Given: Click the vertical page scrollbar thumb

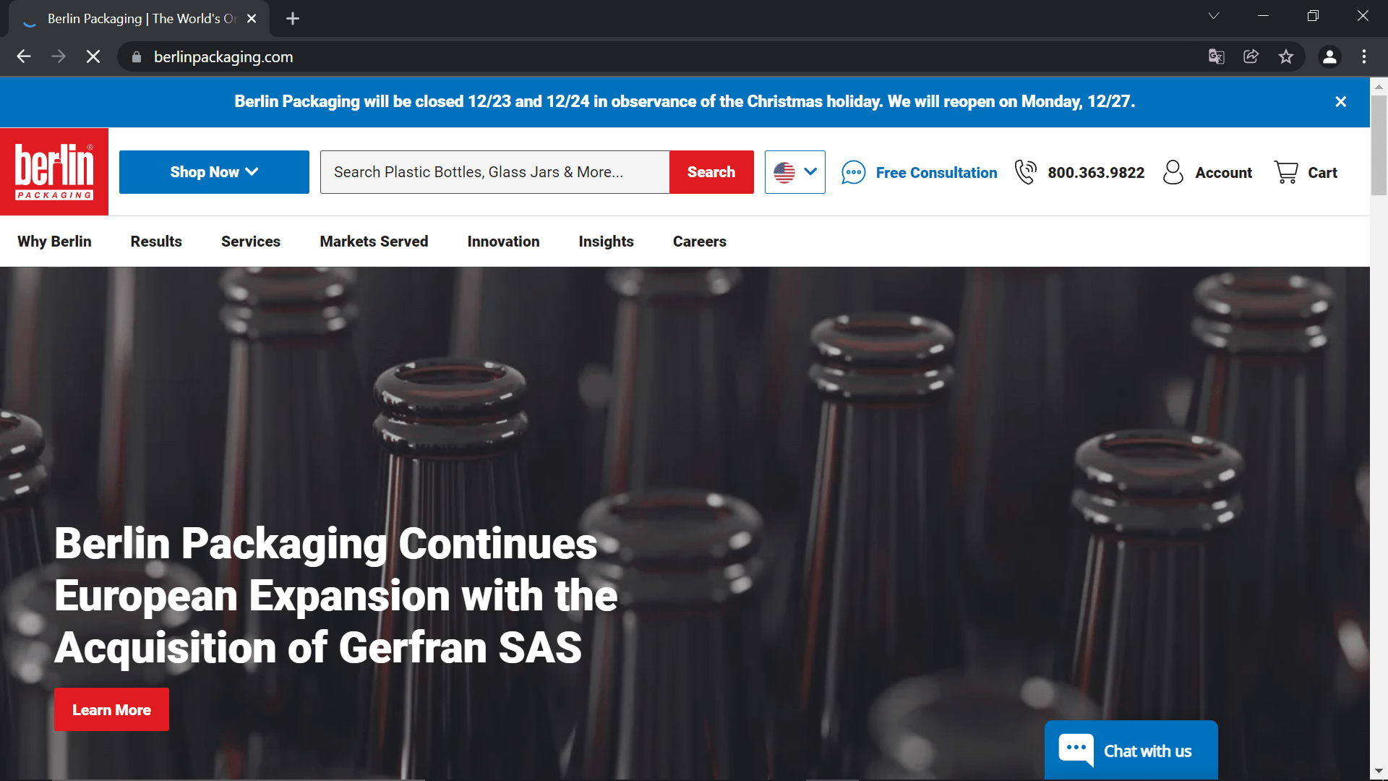Looking at the screenshot, I should click(1379, 145).
